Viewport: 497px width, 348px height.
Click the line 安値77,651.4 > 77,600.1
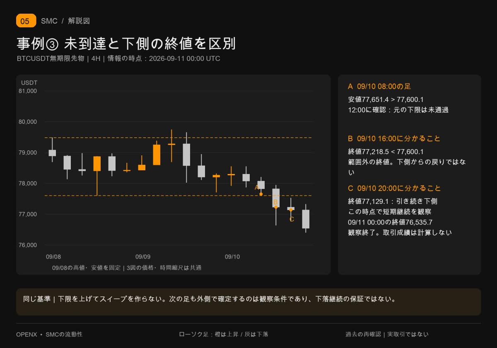click(386, 99)
